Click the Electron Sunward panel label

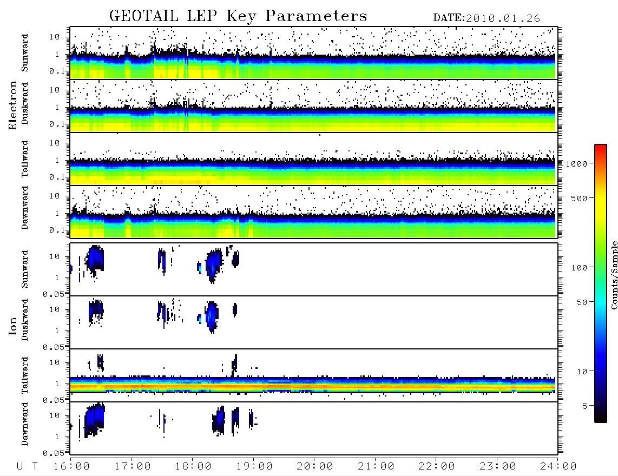25,53
